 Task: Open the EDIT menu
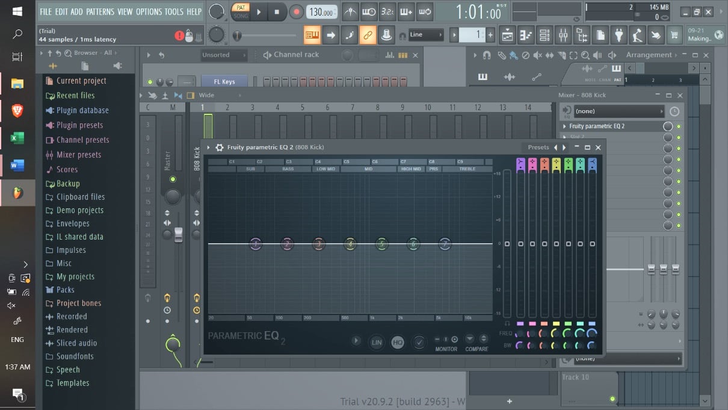tap(61, 11)
